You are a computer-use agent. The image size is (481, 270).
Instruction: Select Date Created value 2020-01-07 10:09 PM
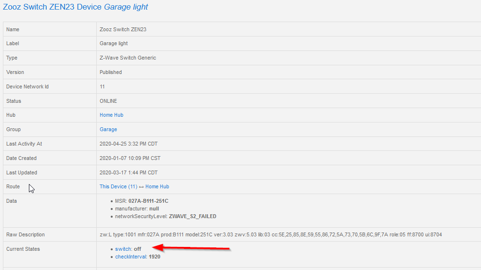coord(130,158)
